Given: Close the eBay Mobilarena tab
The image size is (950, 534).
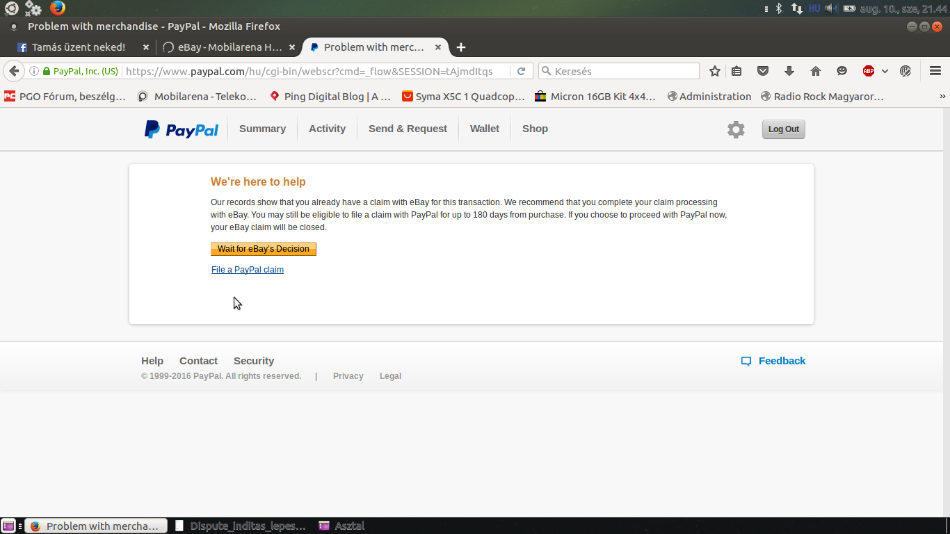Looking at the screenshot, I should [x=292, y=47].
